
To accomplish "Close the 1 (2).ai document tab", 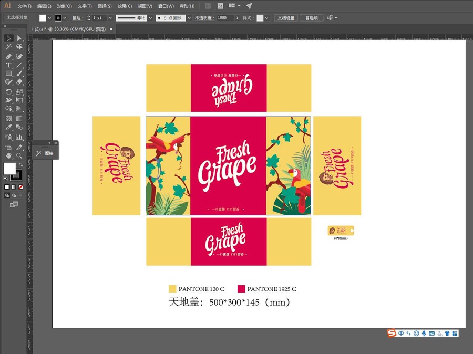I will click(x=111, y=29).
